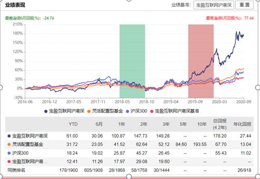The height and width of the screenshot is (179, 260).
Task: Click the green worst 6-month return band
Action: [132, 61]
